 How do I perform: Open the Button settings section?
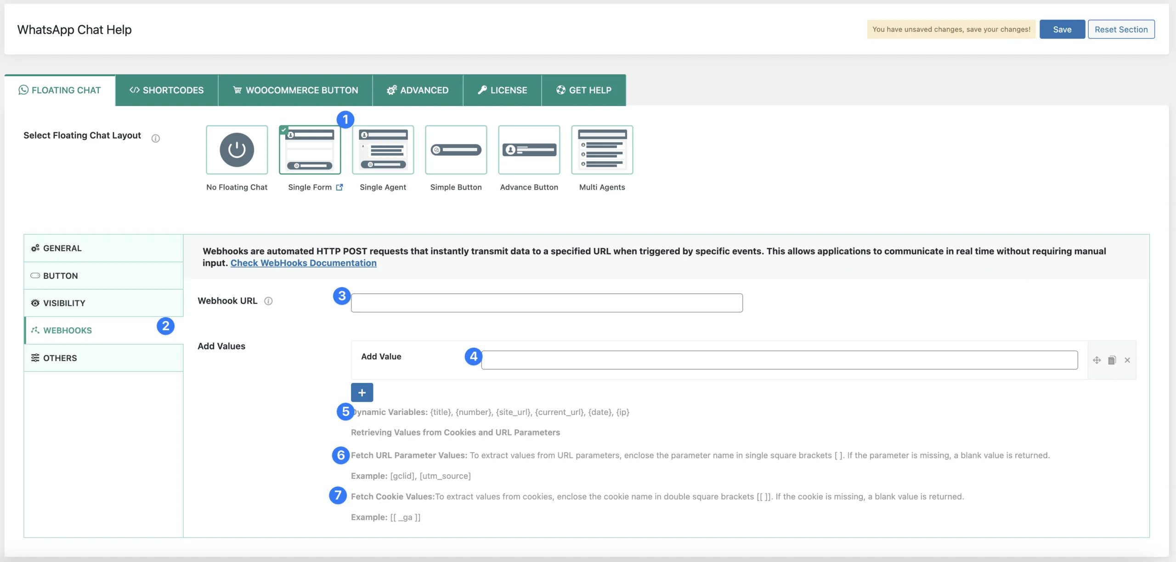pyautogui.click(x=104, y=275)
